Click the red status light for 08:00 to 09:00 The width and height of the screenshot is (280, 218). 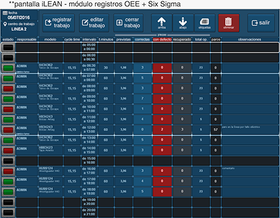click(x=8, y=89)
